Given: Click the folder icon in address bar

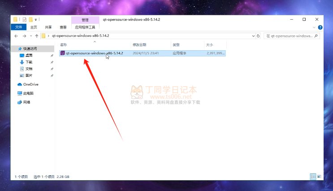Looking at the screenshot, I should pos(43,36).
